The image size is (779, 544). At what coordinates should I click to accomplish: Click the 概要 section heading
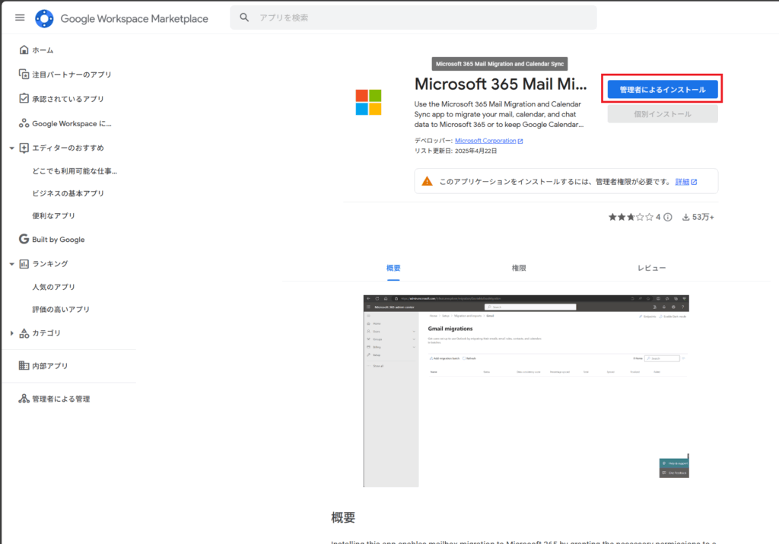pyautogui.click(x=343, y=517)
